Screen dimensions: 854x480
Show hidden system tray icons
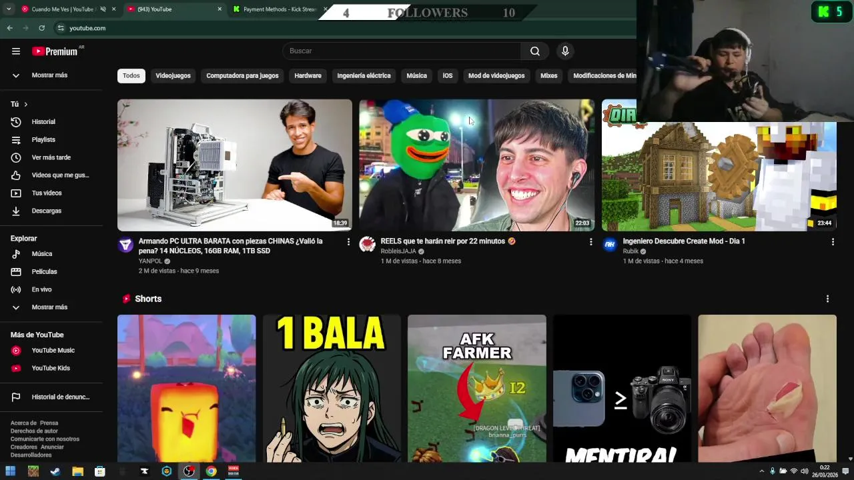pos(762,471)
